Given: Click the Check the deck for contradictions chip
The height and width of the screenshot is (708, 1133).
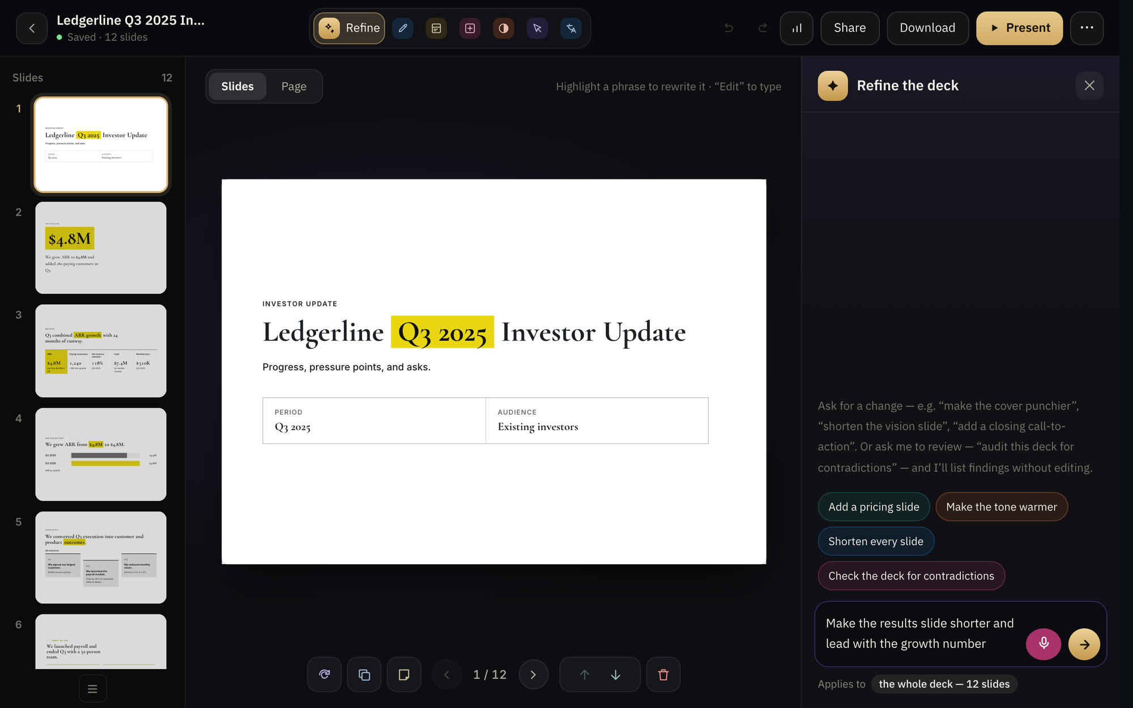Looking at the screenshot, I should (x=911, y=576).
